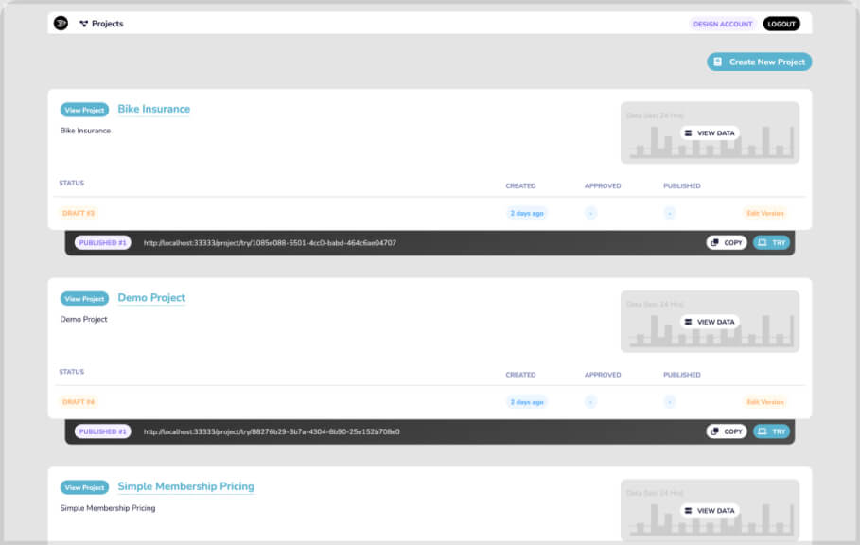The height and width of the screenshot is (545, 860).
Task: Click the Bike Insurance published URL text
Action: pyautogui.click(x=270, y=243)
